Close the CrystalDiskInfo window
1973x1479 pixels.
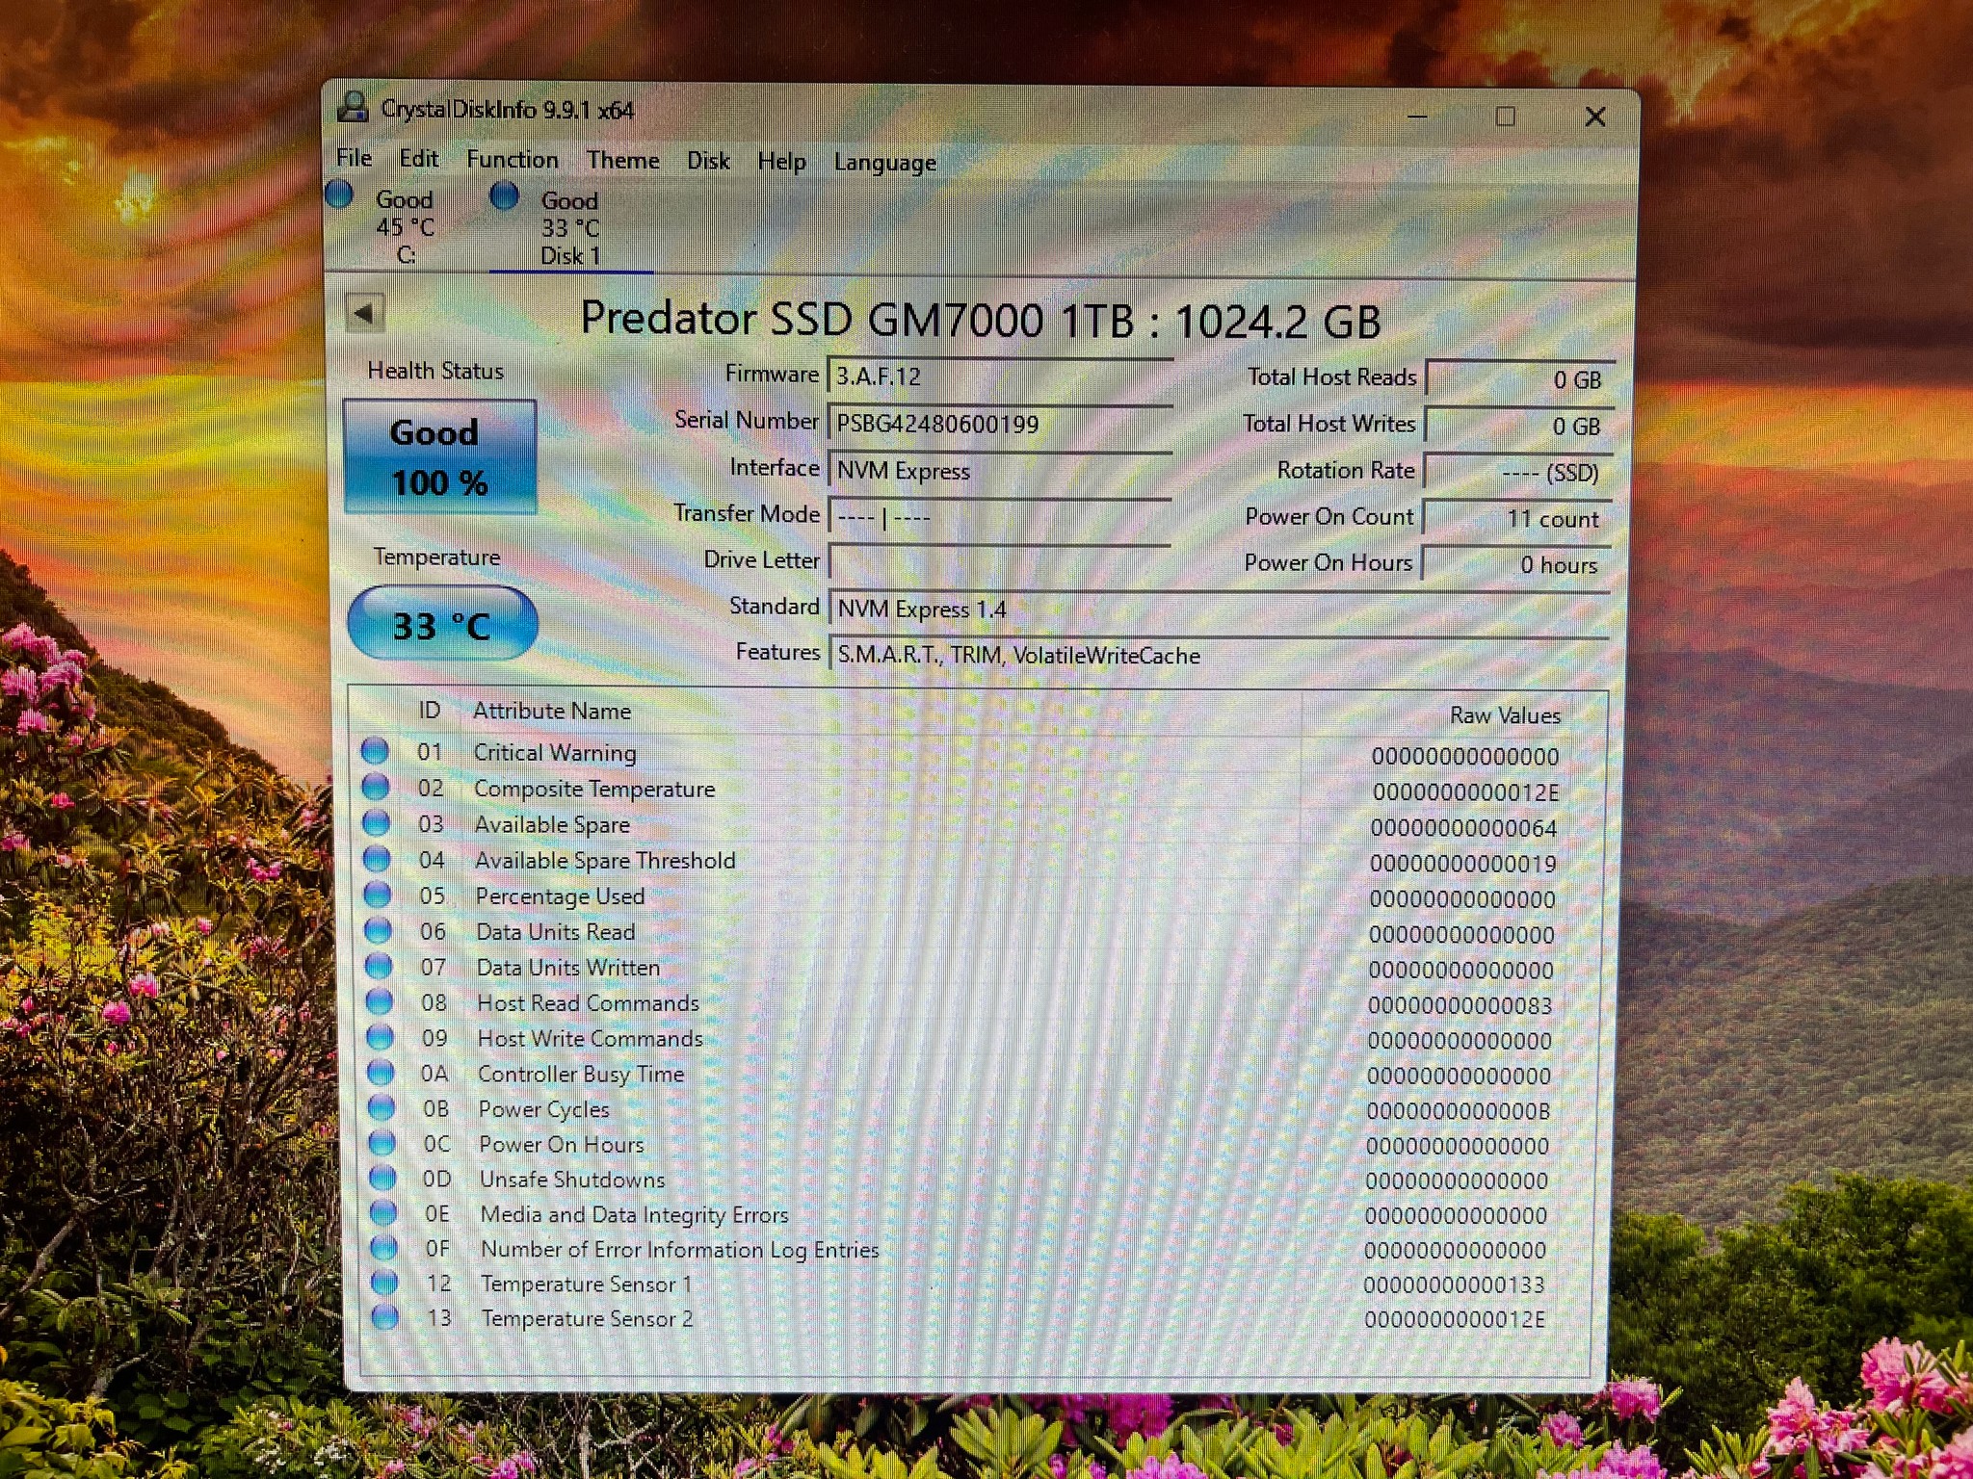click(1595, 117)
